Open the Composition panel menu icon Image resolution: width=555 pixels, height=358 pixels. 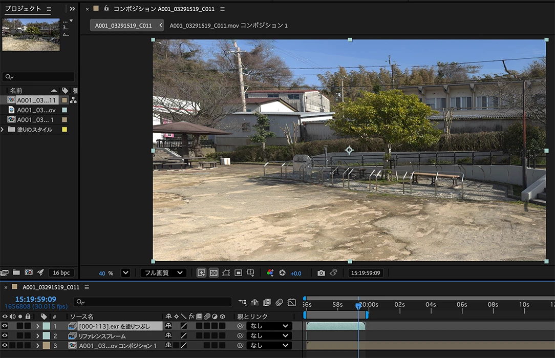tap(222, 9)
